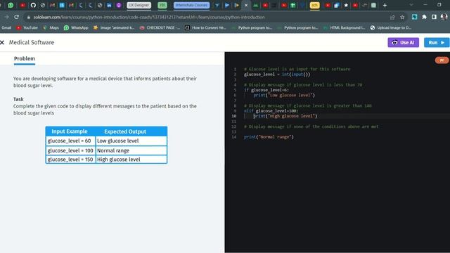Share this page icon in address bar
This screenshot has width=450, height=253.
pos(392,17)
